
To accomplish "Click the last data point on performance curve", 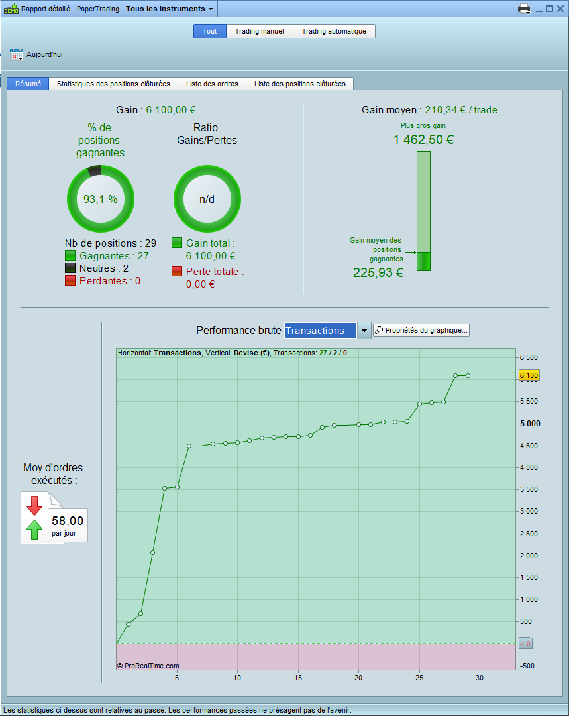I will point(468,376).
